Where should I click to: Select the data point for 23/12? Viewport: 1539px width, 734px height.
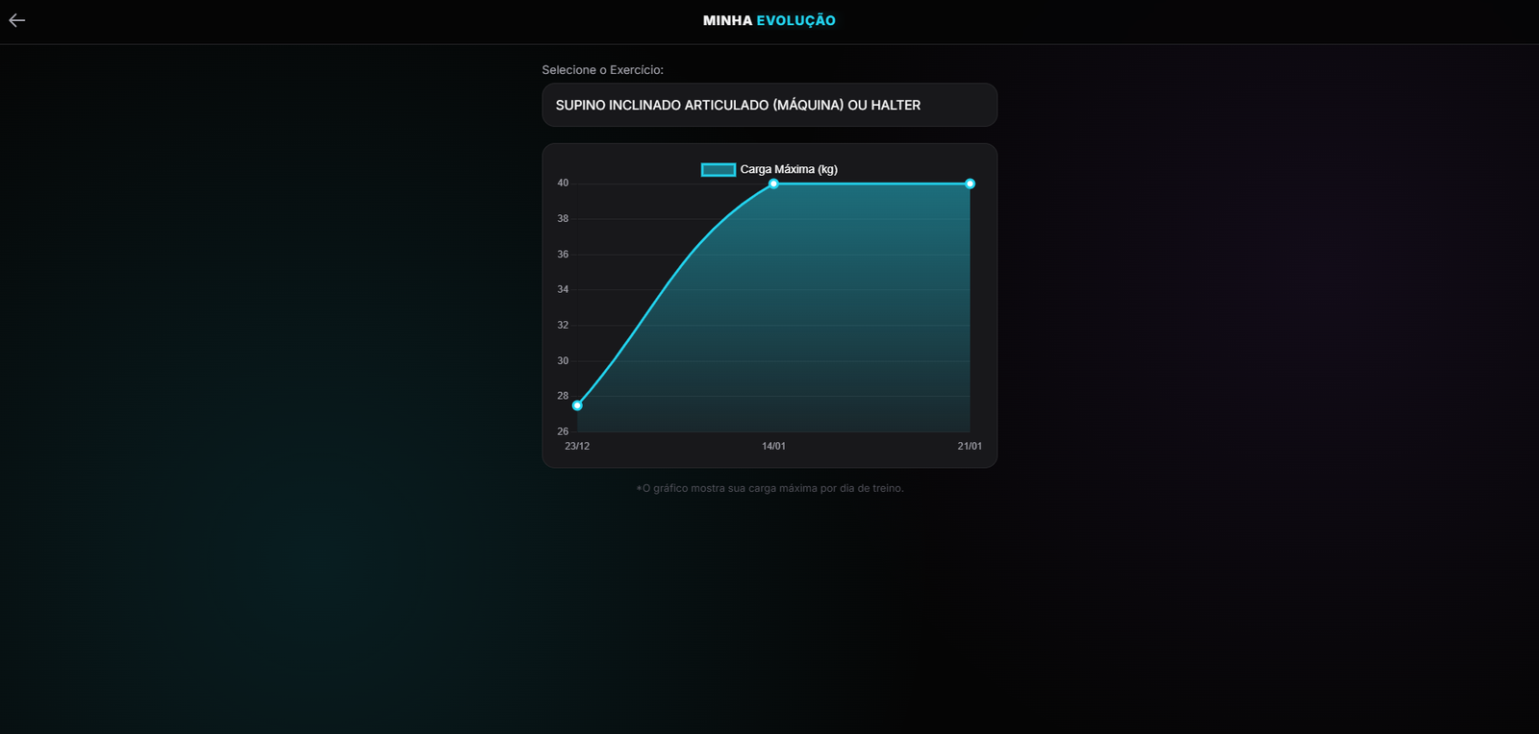pyautogui.click(x=577, y=405)
